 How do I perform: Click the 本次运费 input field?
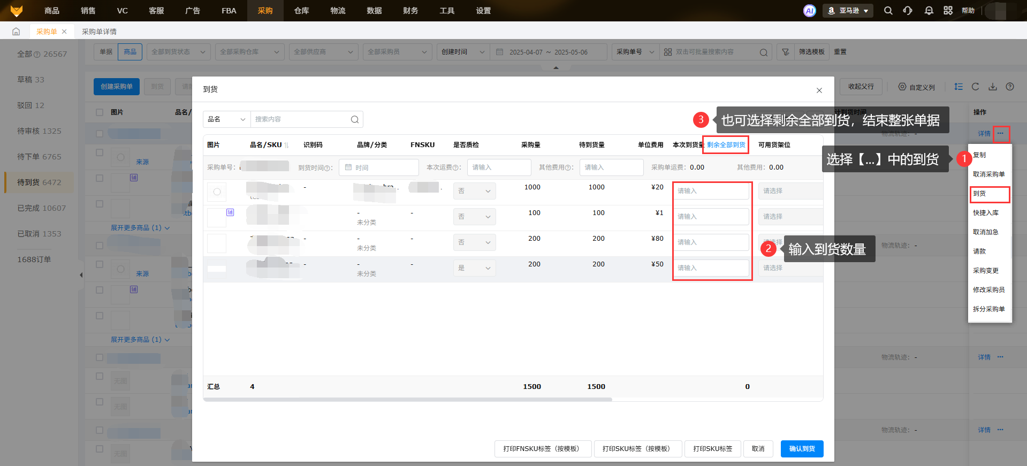click(x=499, y=167)
